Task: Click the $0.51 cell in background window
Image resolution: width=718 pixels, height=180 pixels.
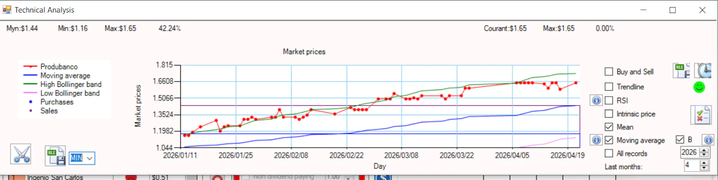Action: click(x=160, y=177)
